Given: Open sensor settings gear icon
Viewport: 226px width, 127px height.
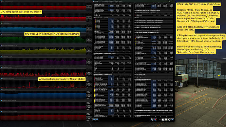Looking at the screenshot, I should click(169, 120).
